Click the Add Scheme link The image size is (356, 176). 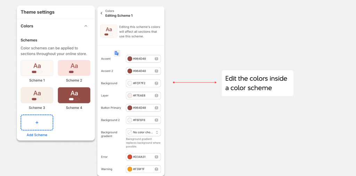point(37,135)
